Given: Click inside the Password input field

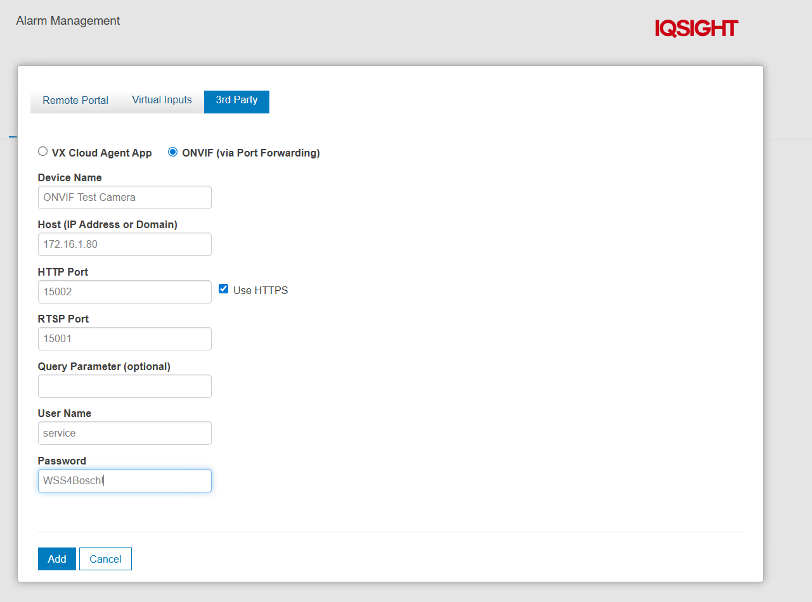Looking at the screenshot, I should [124, 480].
